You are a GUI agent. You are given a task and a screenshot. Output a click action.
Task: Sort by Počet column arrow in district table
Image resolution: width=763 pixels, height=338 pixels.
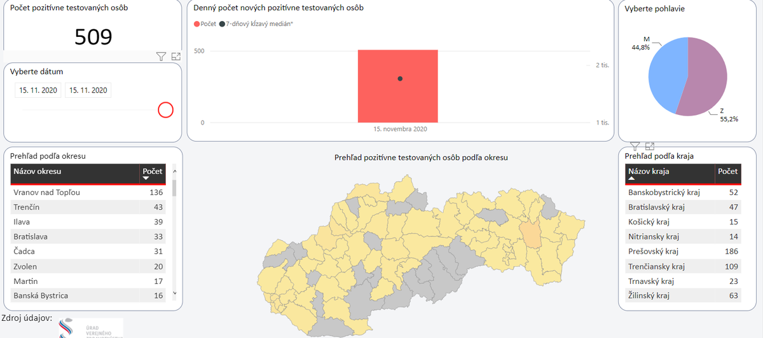(146, 179)
